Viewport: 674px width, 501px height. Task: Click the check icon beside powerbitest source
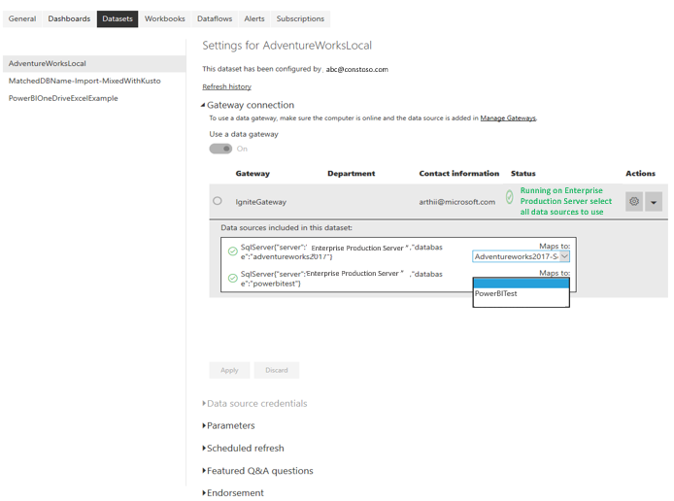pos(232,279)
